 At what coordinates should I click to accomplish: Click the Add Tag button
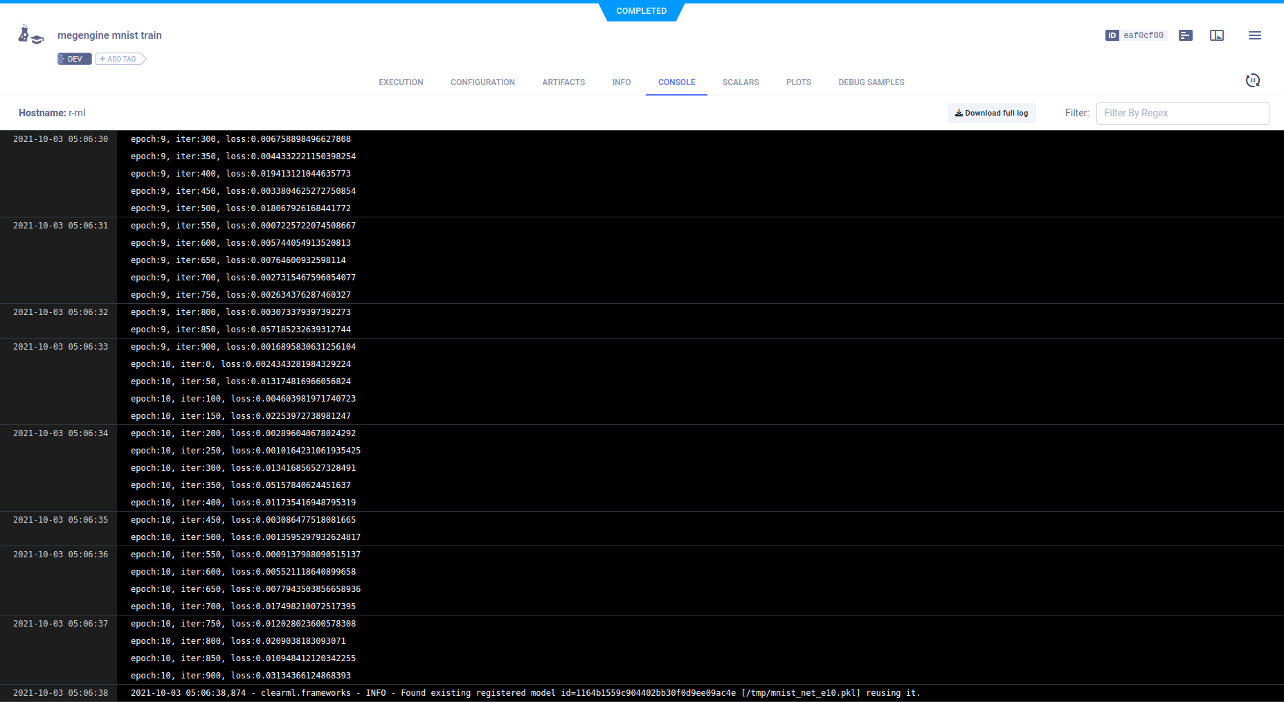[x=120, y=59]
